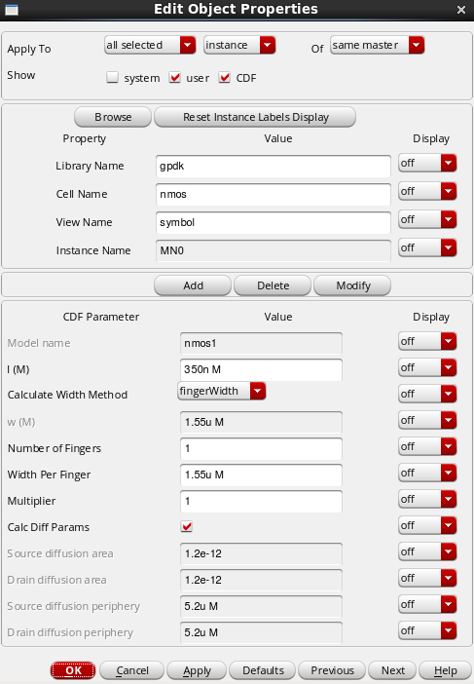The width and height of the screenshot is (474, 684).
Task: Click the Apply button
Action: (x=197, y=670)
